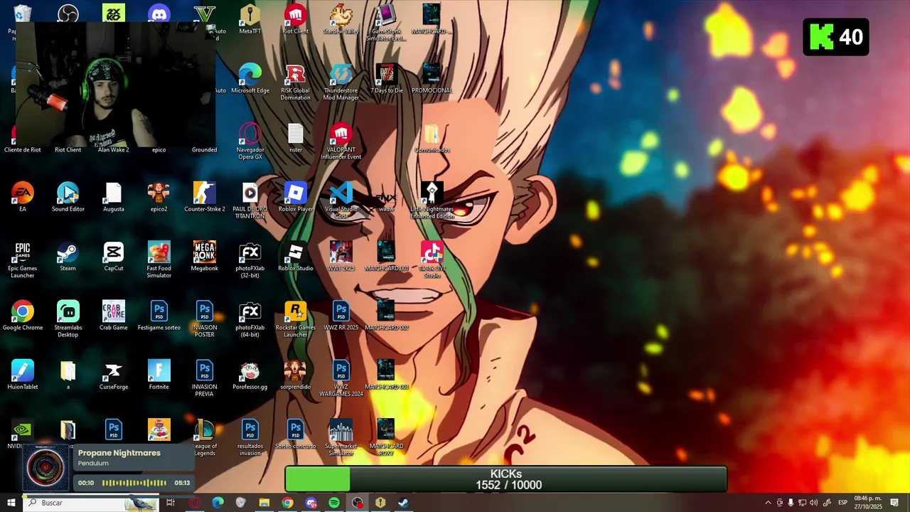Open Spotify from the taskbar

click(x=334, y=503)
